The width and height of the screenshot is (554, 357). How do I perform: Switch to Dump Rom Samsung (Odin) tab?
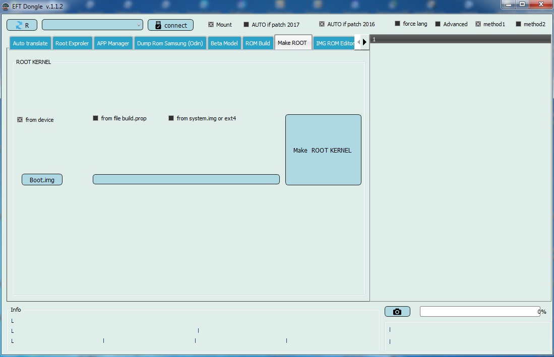click(x=170, y=43)
